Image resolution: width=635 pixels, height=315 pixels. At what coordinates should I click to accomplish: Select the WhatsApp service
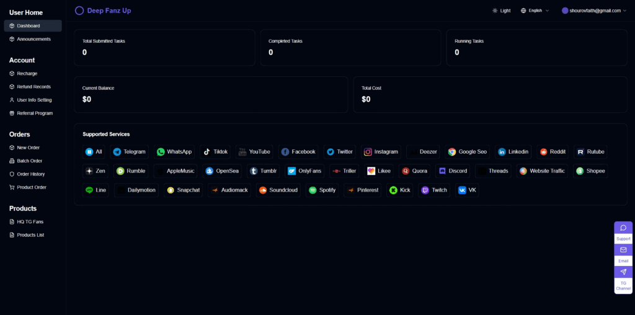174,152
